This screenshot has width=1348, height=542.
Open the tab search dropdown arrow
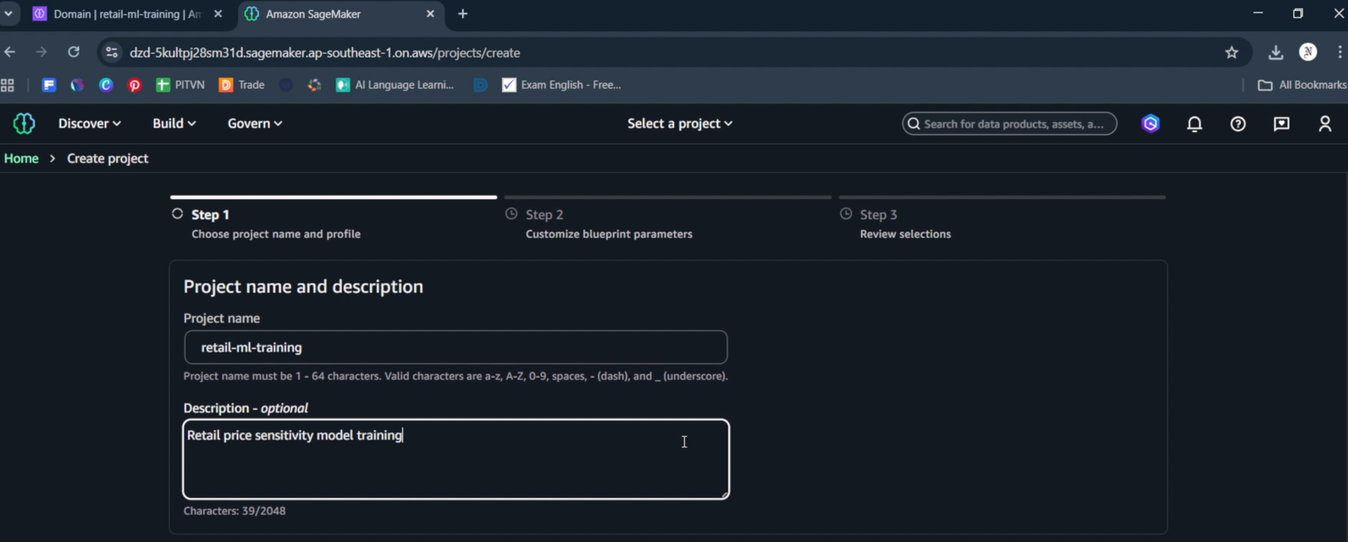point(8,14)
